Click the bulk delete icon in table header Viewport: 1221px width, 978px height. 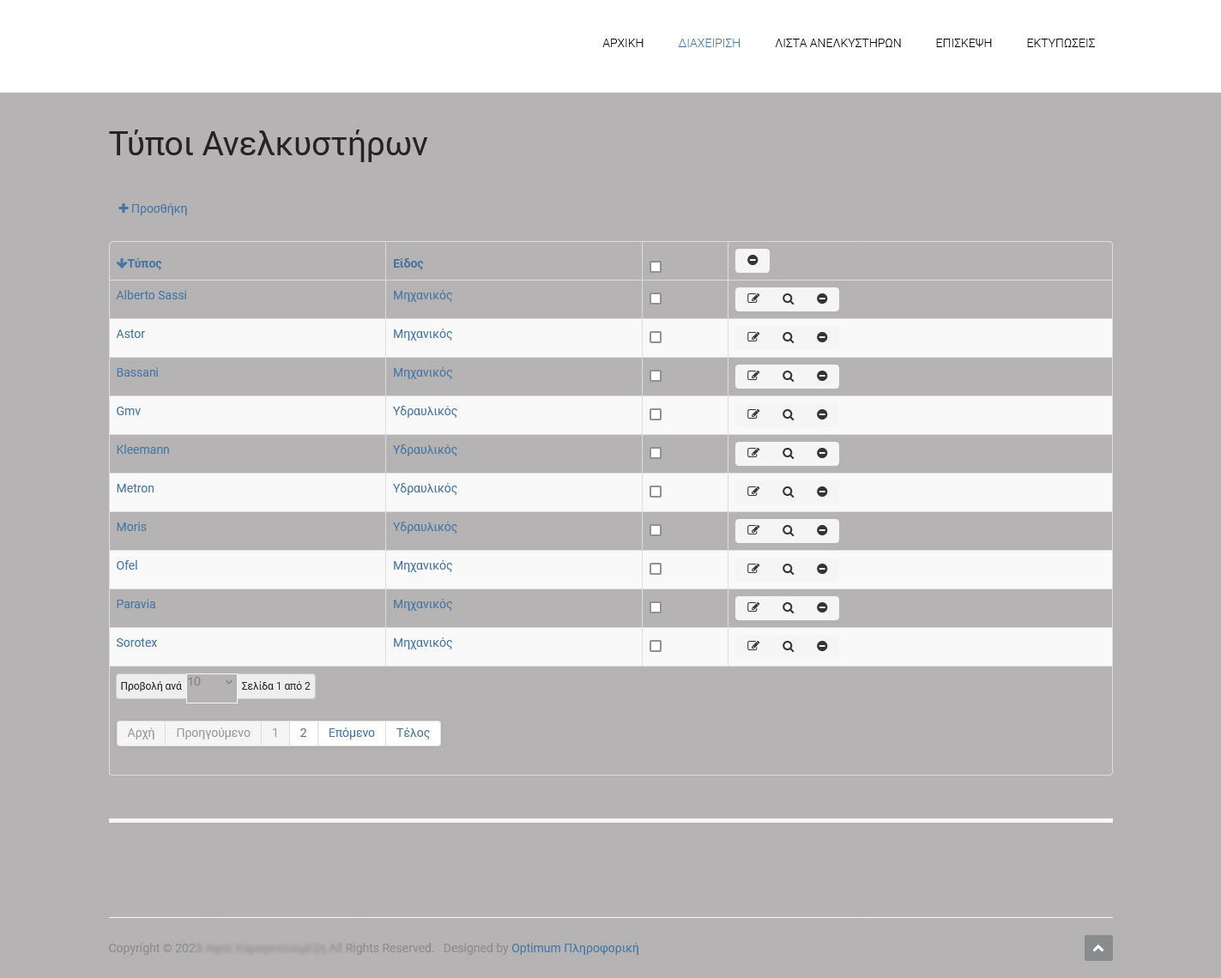click(753, 261)
